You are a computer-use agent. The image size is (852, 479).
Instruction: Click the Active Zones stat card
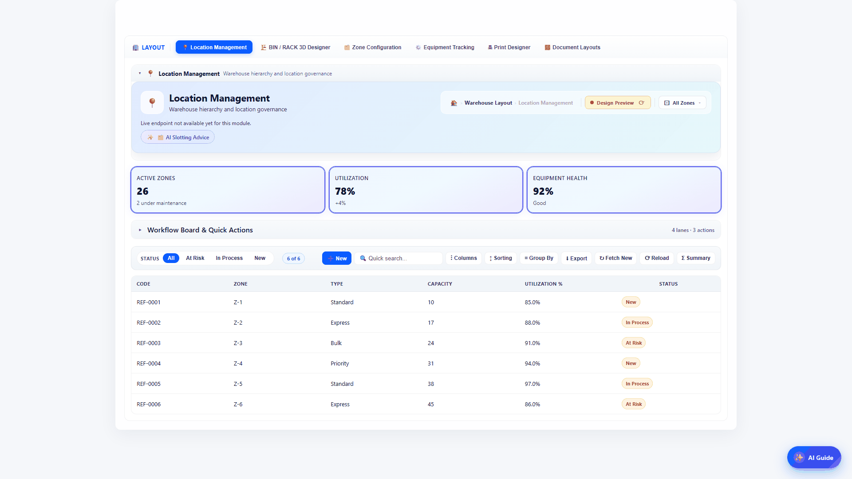click(228, 190)
